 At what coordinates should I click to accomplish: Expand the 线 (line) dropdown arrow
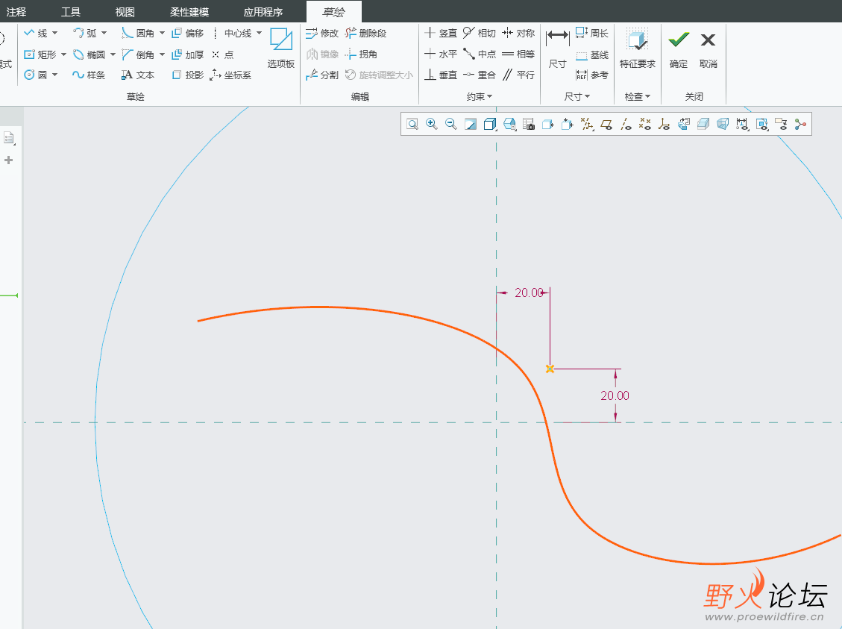pyautogui.click(x=54, y=34)
